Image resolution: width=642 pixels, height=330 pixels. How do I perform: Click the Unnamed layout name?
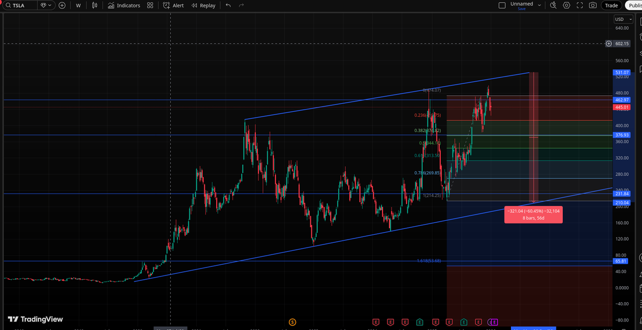tap(522, 4)
